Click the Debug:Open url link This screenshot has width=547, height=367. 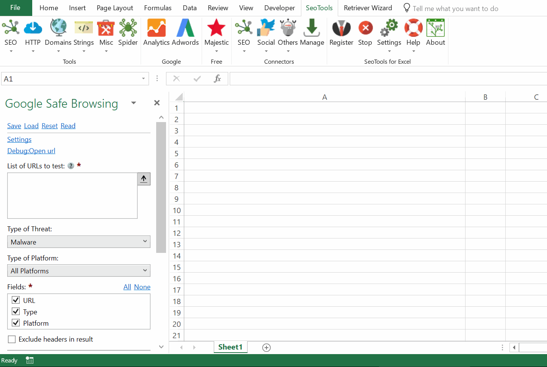coord(31,151)
